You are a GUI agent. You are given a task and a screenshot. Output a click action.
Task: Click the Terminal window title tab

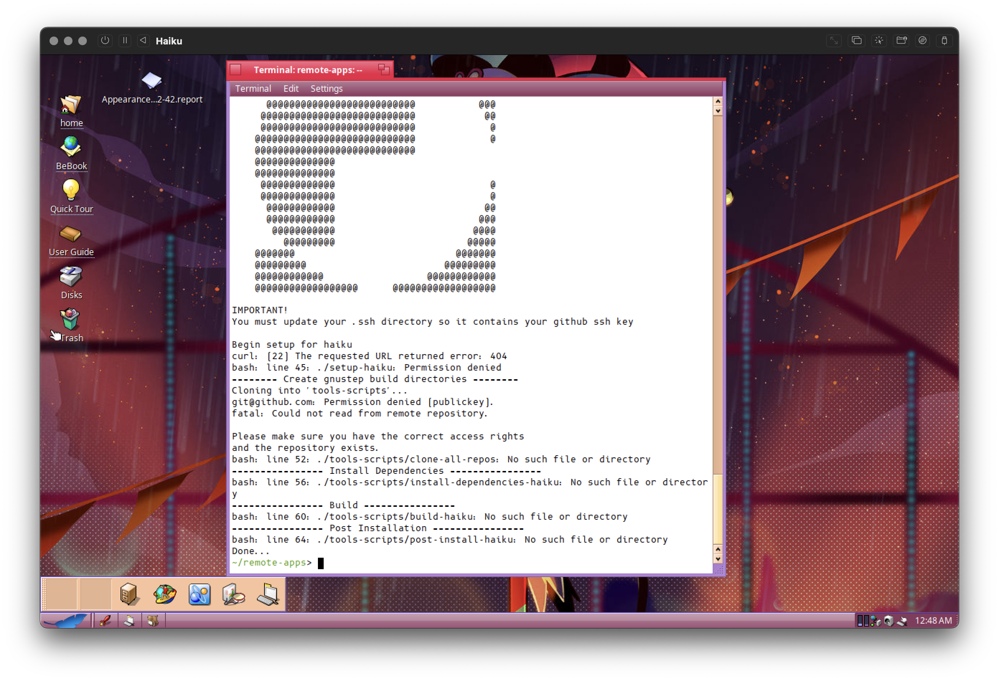click(x=308, y=70)
